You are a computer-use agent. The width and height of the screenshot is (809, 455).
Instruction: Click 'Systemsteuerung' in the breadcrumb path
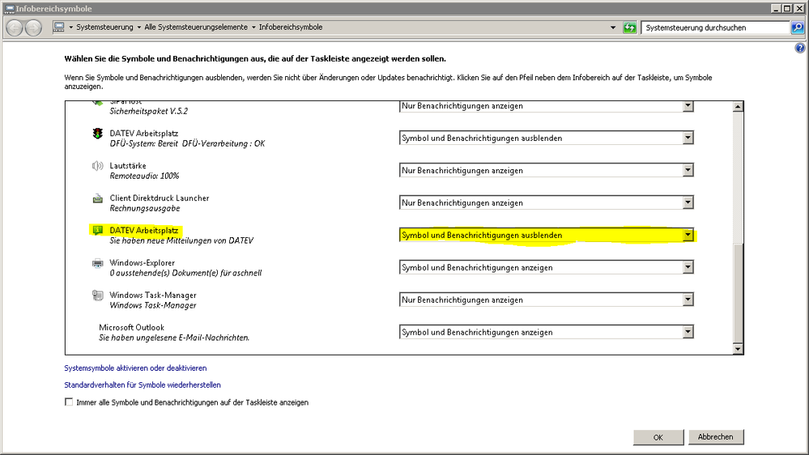coord(104,28)
